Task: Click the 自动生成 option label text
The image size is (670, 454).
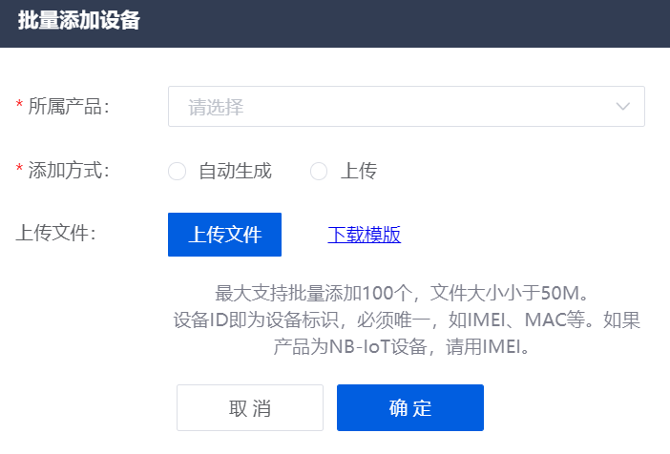Action: point(235,172)
